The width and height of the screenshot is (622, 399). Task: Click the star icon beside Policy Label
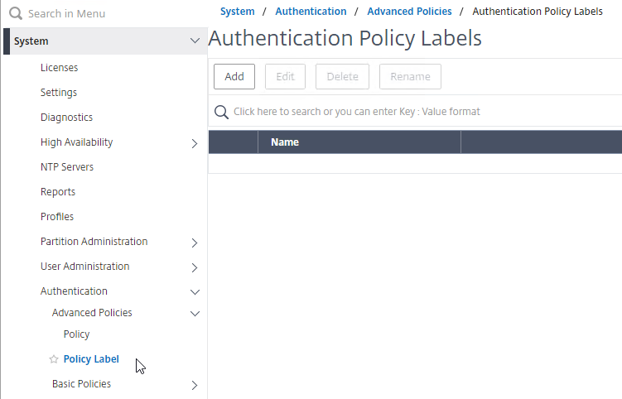click(54, 359)
